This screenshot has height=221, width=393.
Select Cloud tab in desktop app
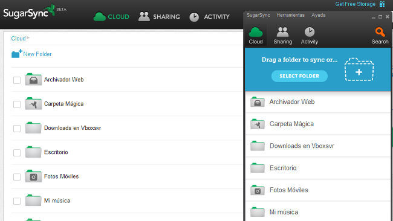[x=256, y=36]
